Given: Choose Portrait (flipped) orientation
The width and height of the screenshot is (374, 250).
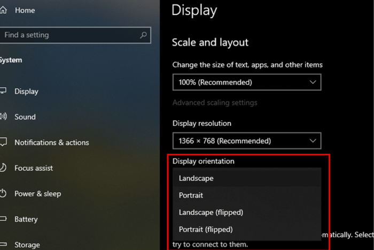Looking at the screenshot, I should [247, 230].
